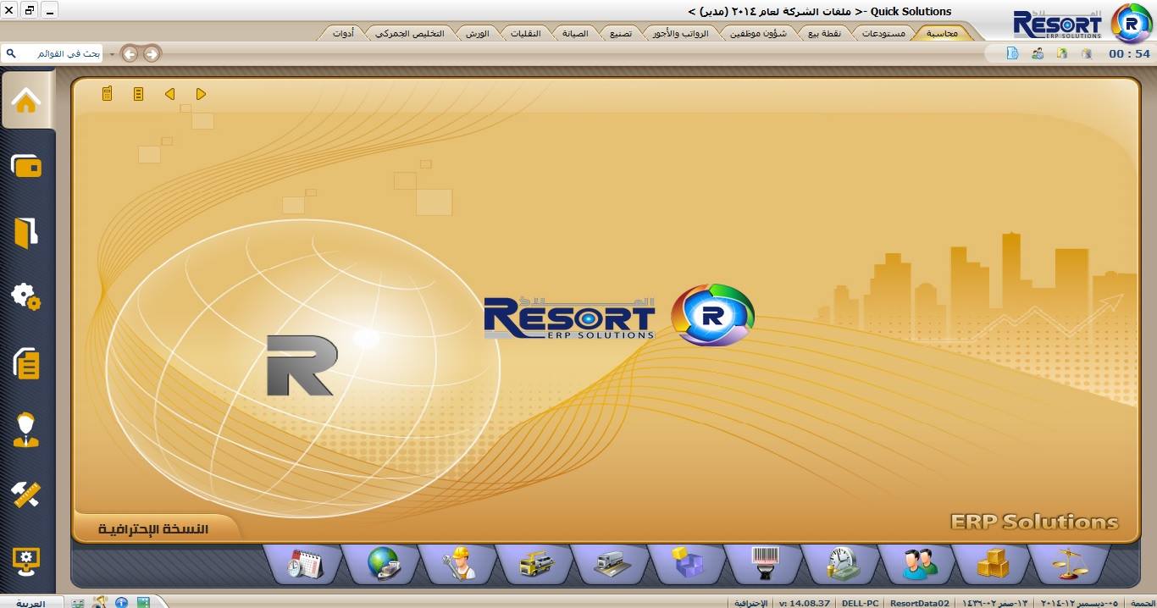
Task: Click the DELL-PC status bar entry
Action: pos(861,603)
